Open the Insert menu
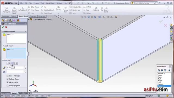Viewport: 174px width, 98px height. point(36,3)
